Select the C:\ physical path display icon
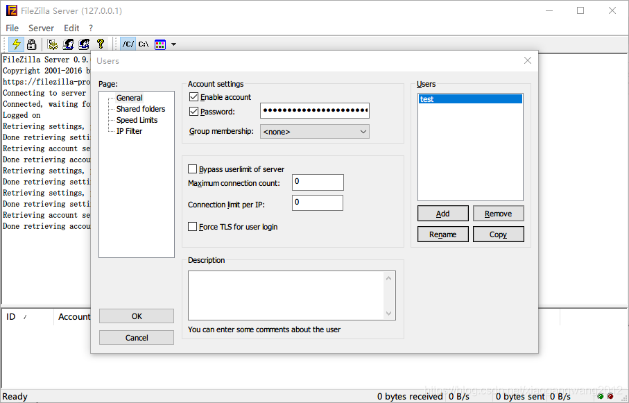Screen dimensions: 629x403 coord(144,44)
